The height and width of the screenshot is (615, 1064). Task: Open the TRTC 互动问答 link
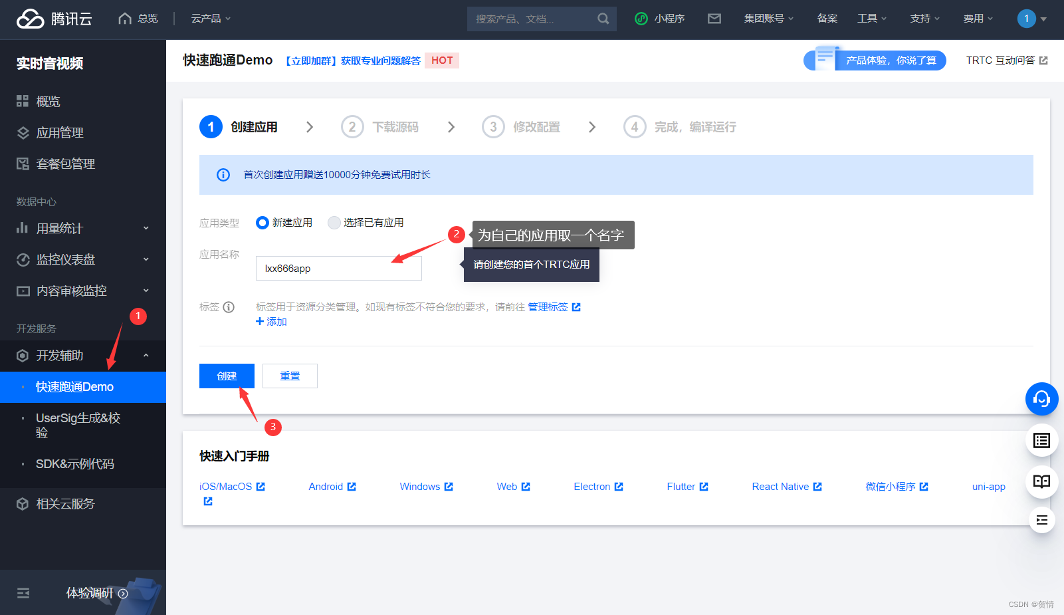pyautogui.click(x=1007, y=61)
